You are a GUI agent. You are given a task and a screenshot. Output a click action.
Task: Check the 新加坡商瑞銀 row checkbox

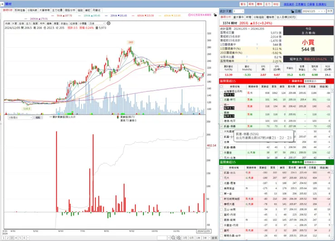(221, 199)
